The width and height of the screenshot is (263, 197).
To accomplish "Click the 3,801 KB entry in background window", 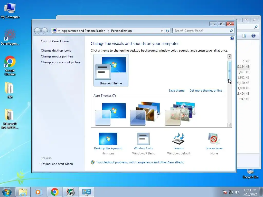I will pos(243,72).
